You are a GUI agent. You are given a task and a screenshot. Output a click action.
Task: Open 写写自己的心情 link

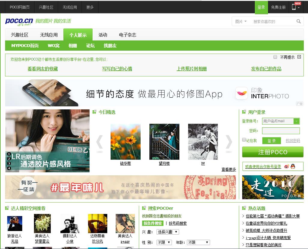(117, 69)
